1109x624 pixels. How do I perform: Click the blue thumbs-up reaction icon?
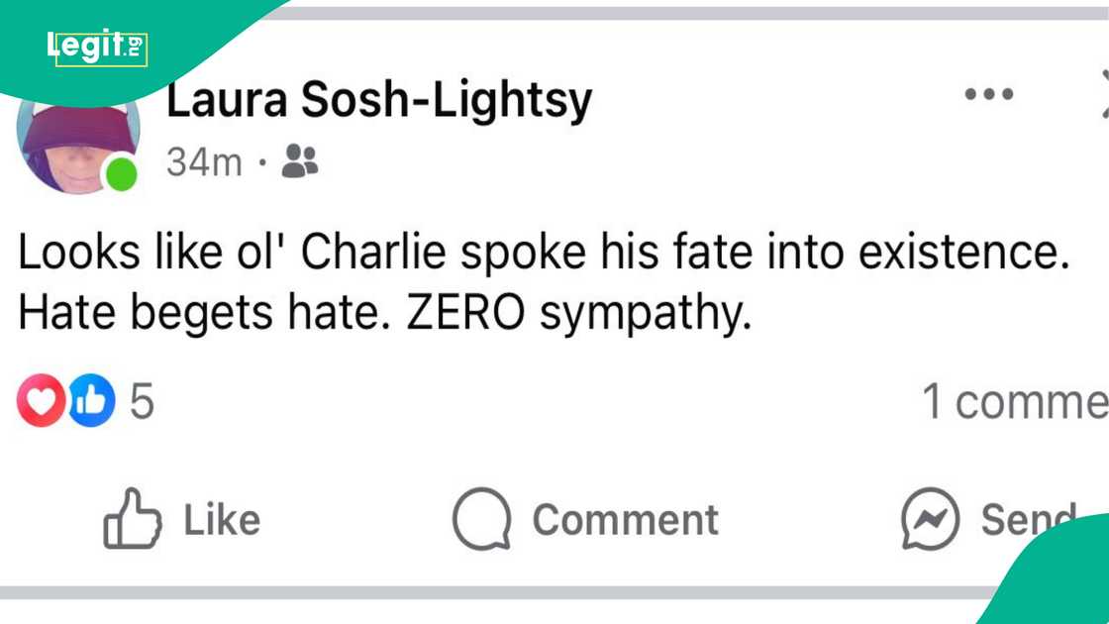tap(91, 401)
